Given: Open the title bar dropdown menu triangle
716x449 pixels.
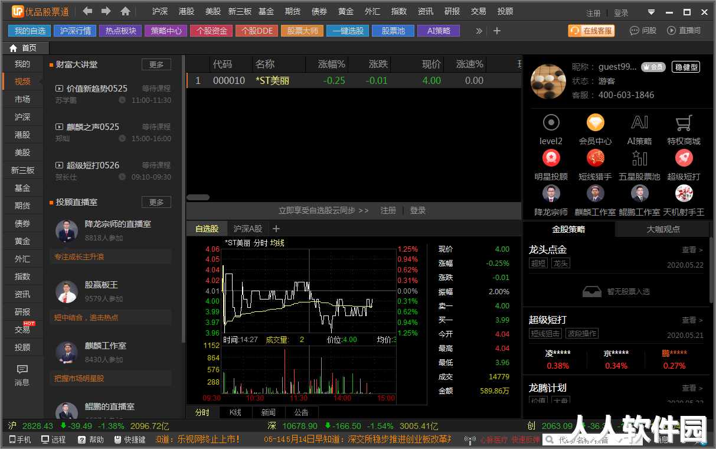Looking at the screenshot, I should [x=651, y=12].
